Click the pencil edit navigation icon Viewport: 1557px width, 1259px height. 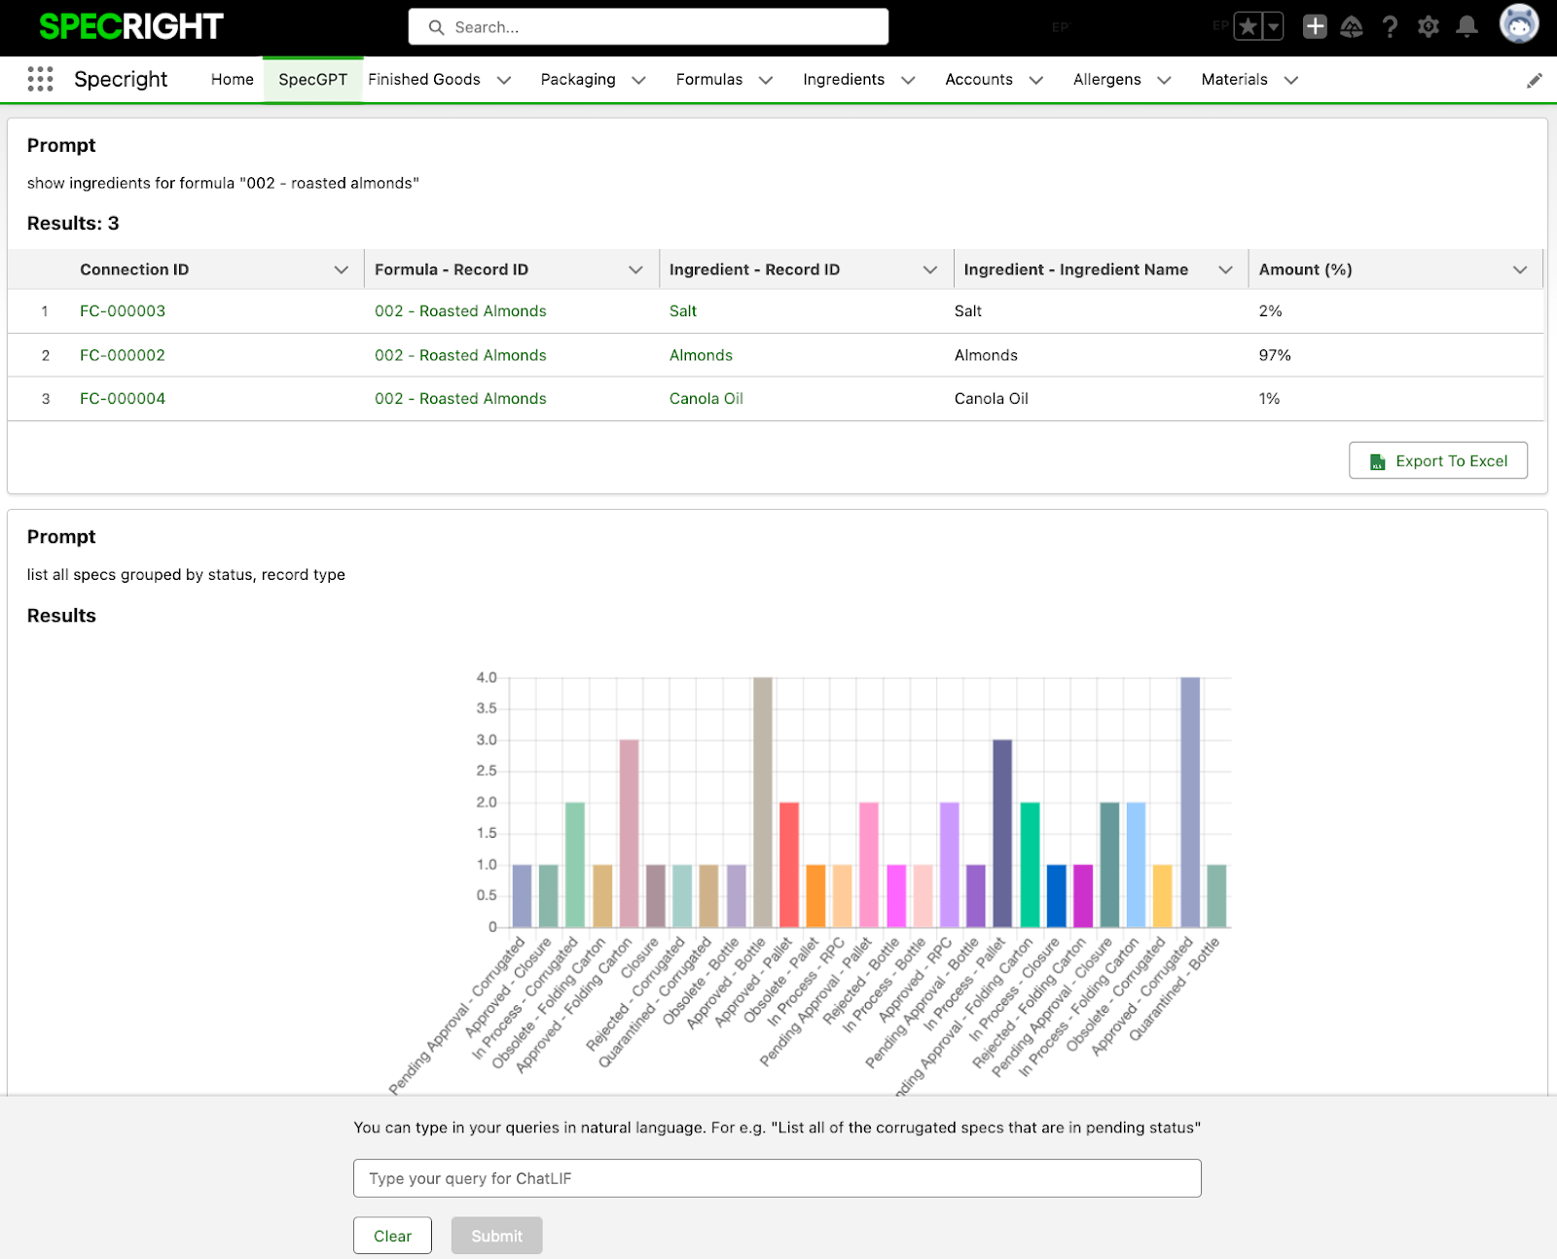pos(1535,81)
